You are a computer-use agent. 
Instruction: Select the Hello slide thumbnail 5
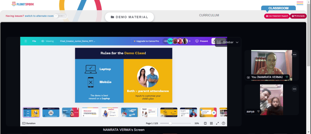point(110,112)
